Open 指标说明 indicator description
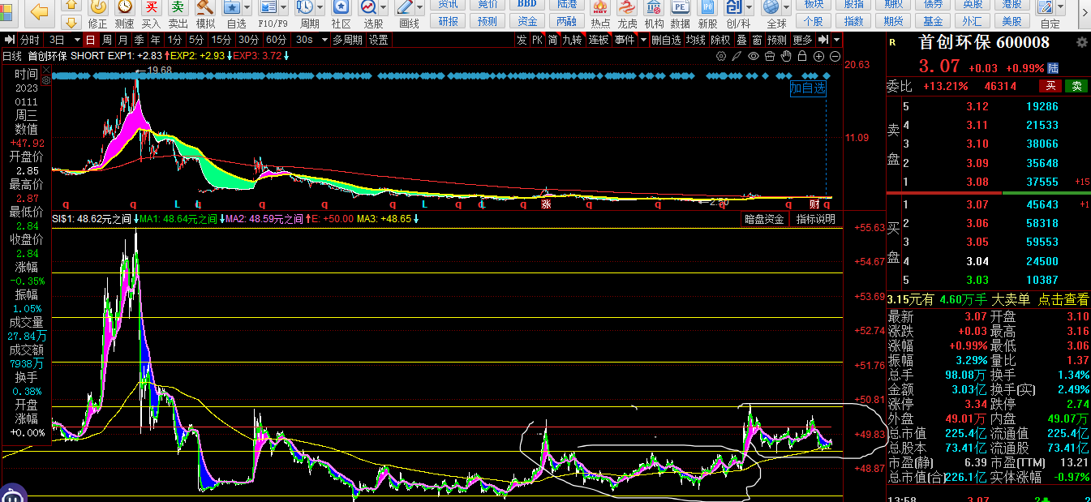 coord(815,219)
